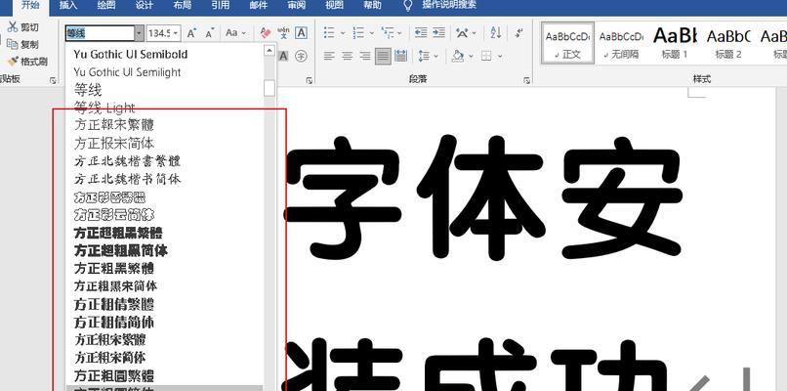Collapse the font name dropdown arrow

coord(139,33)
